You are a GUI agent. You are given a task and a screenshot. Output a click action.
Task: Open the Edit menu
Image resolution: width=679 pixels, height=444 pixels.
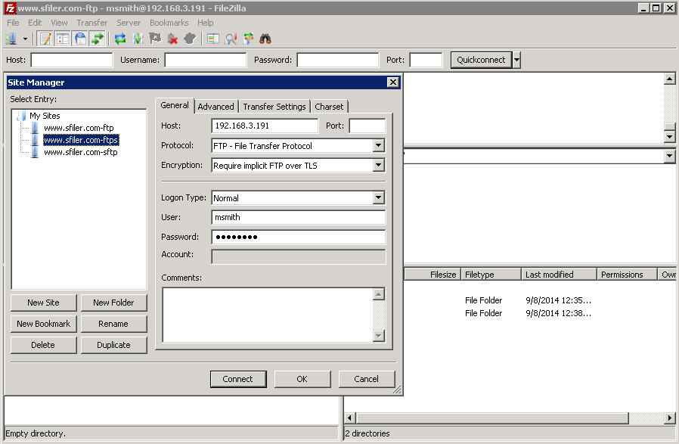(35, 23)
